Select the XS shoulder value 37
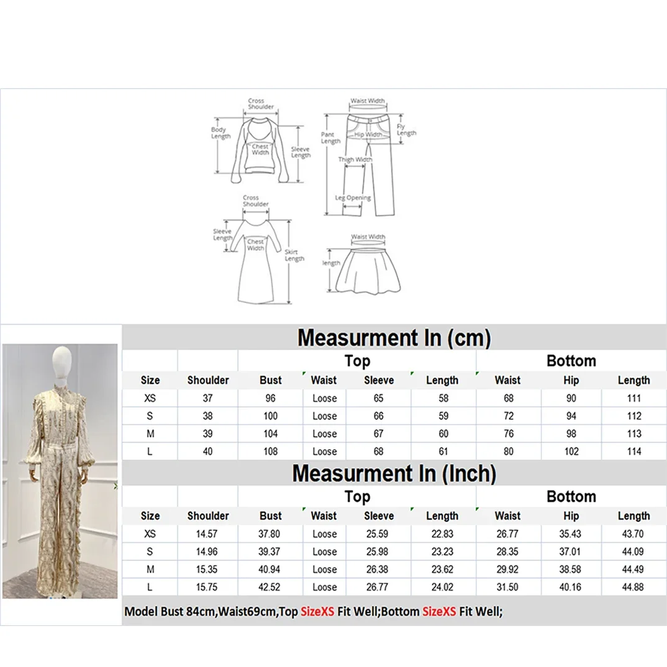 click(x=207, y=398)
